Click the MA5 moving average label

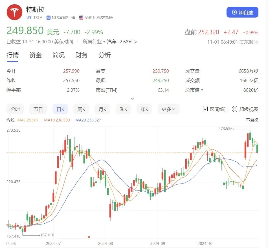tap(28, 120)
